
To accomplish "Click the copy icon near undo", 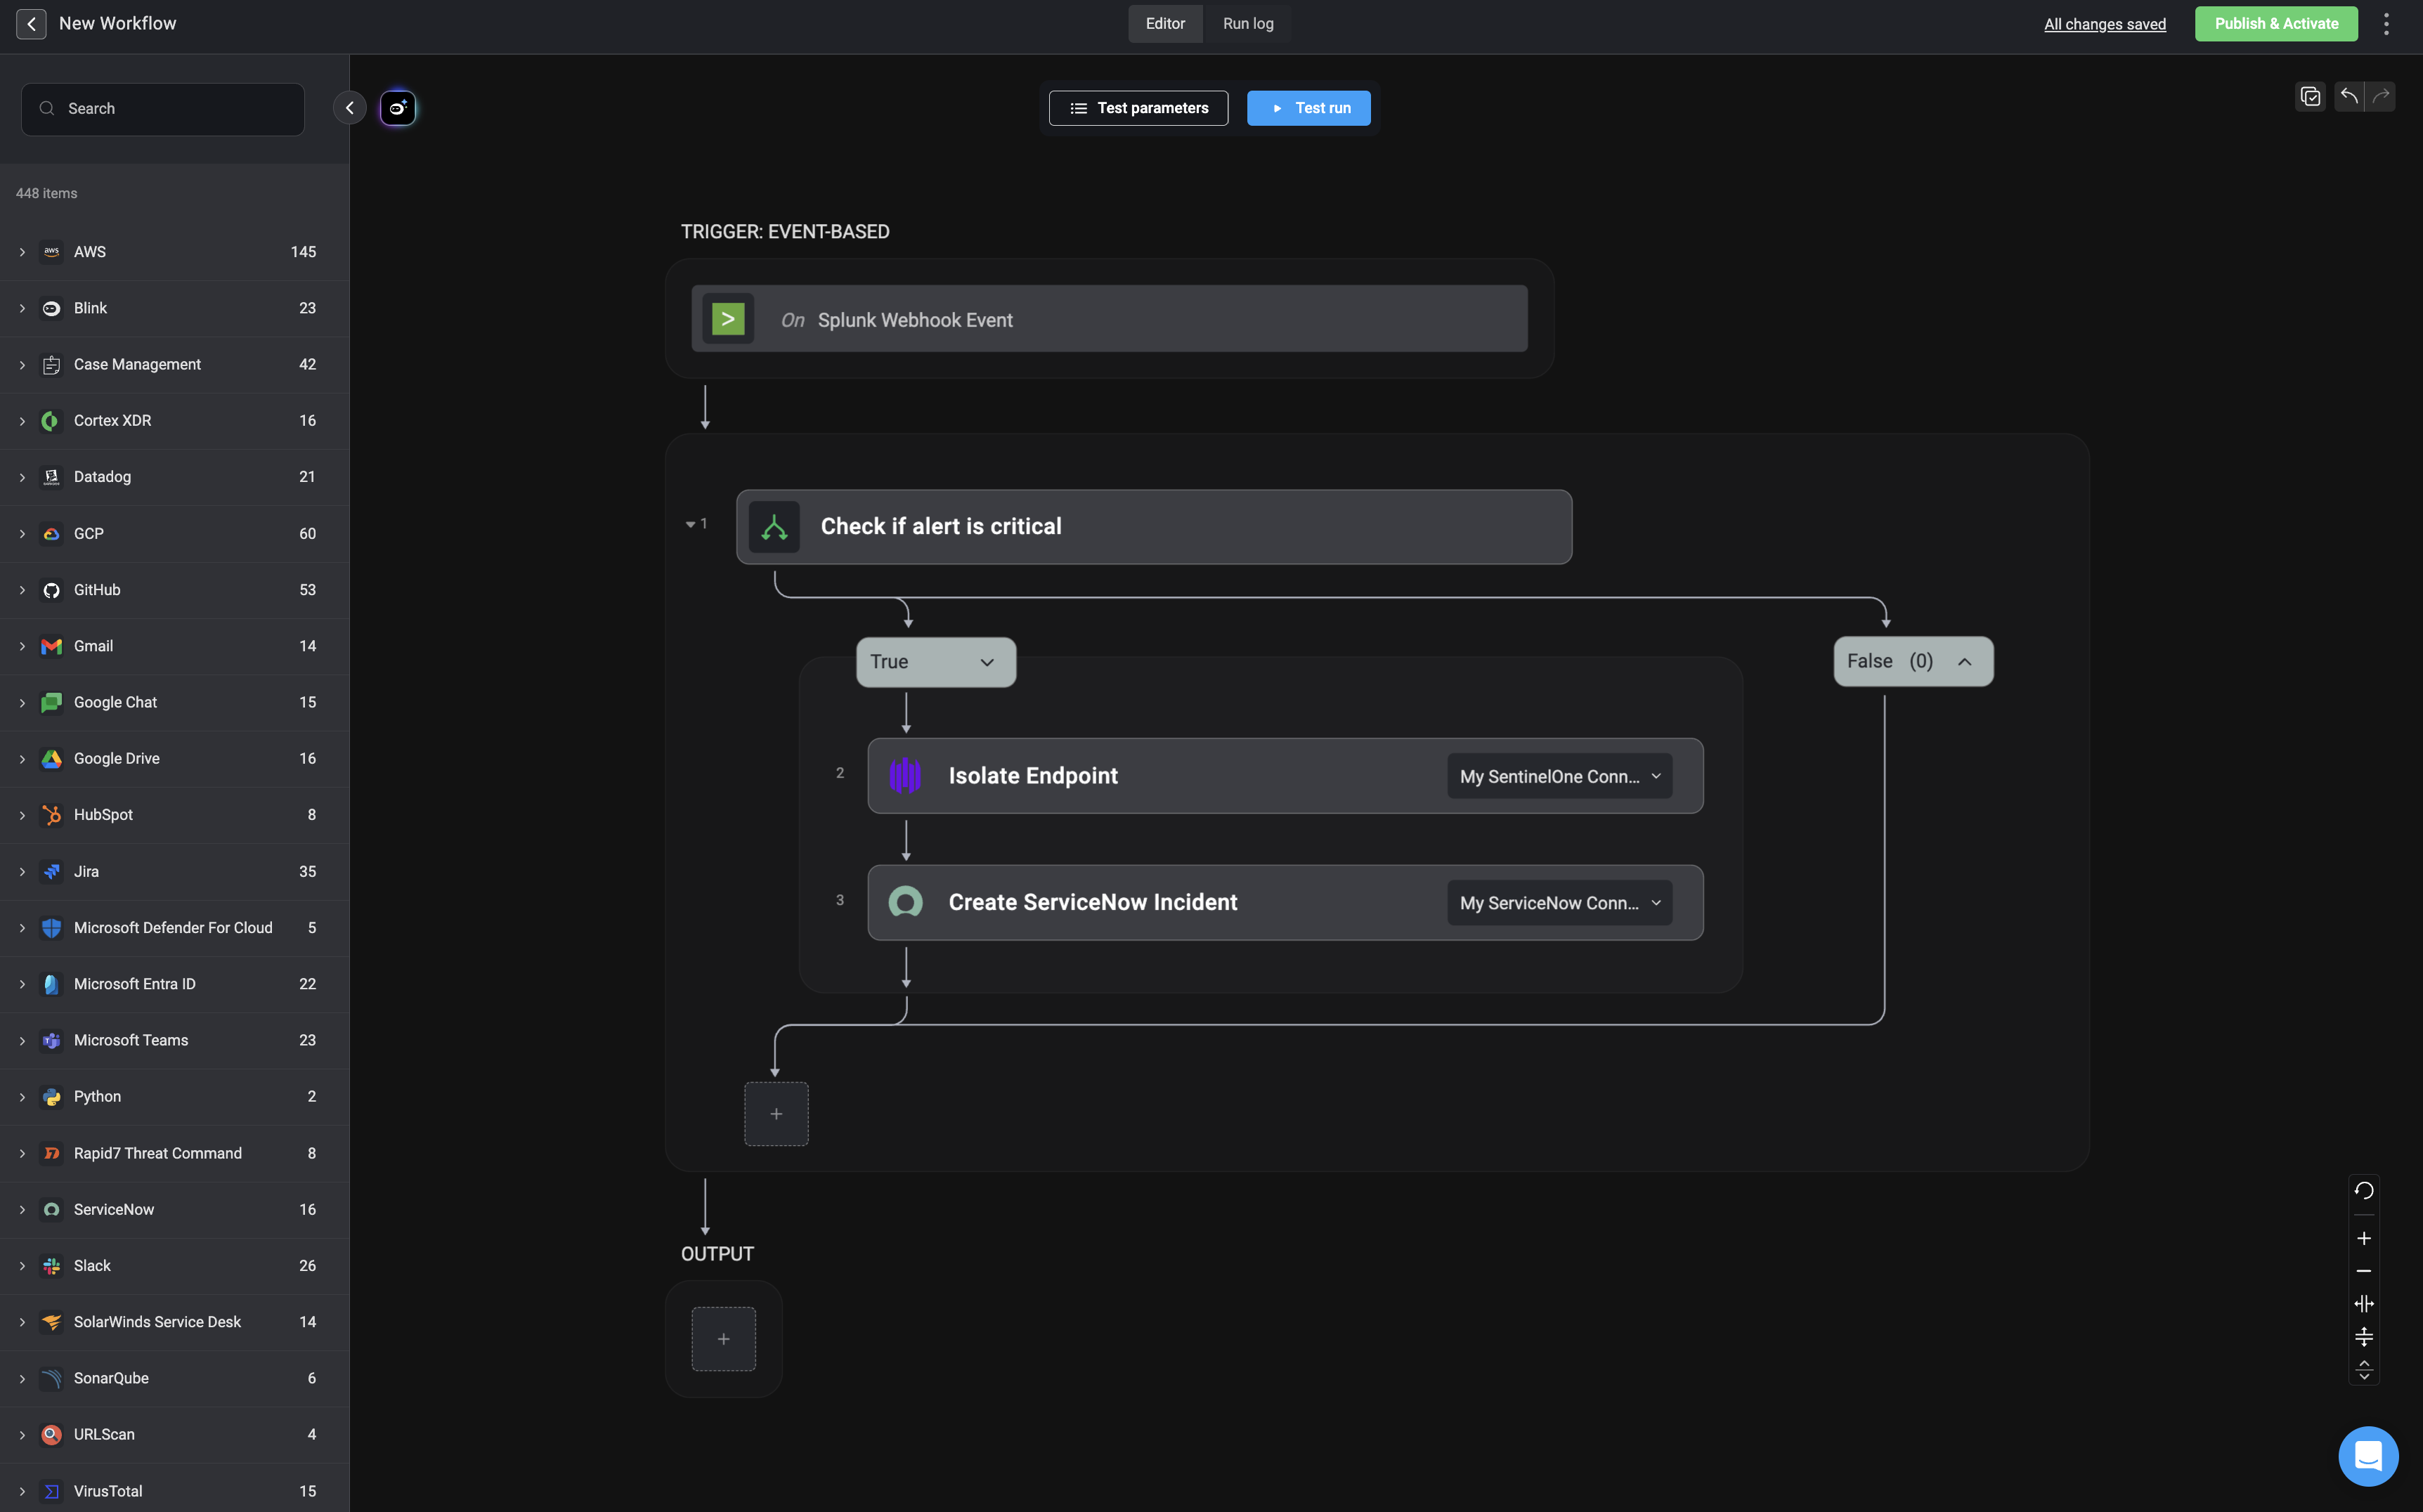I will point(2310,96).
